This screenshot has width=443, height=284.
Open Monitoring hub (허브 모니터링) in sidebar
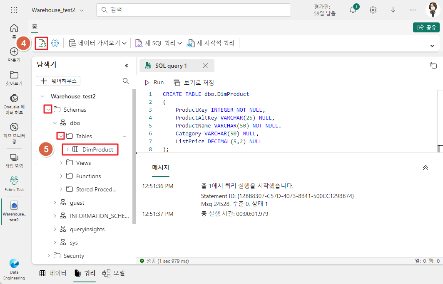point(14,133)
